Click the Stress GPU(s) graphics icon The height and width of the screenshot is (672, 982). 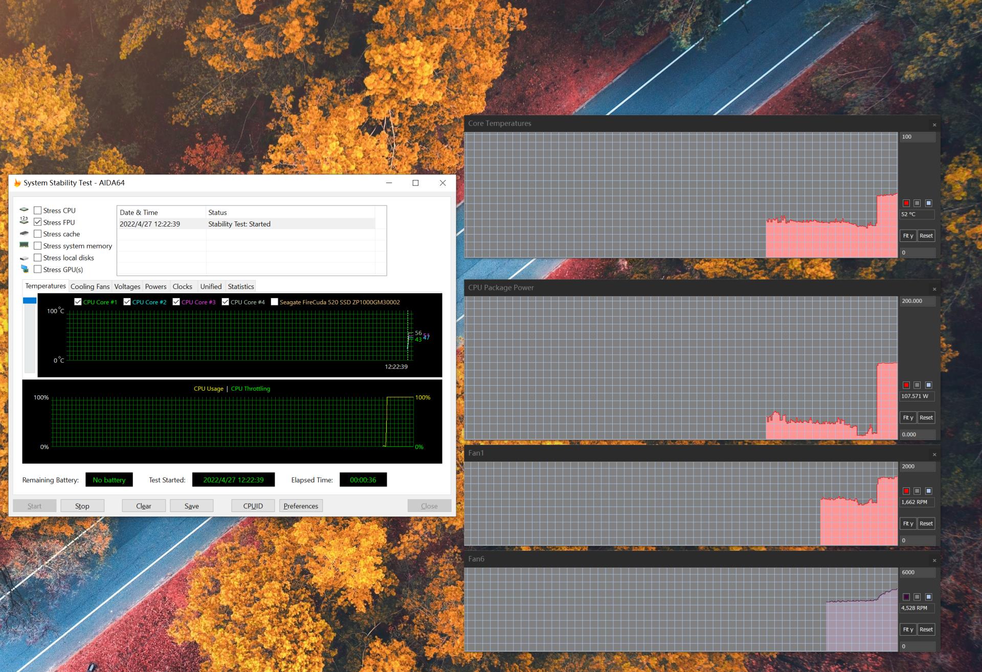(24, 270)
